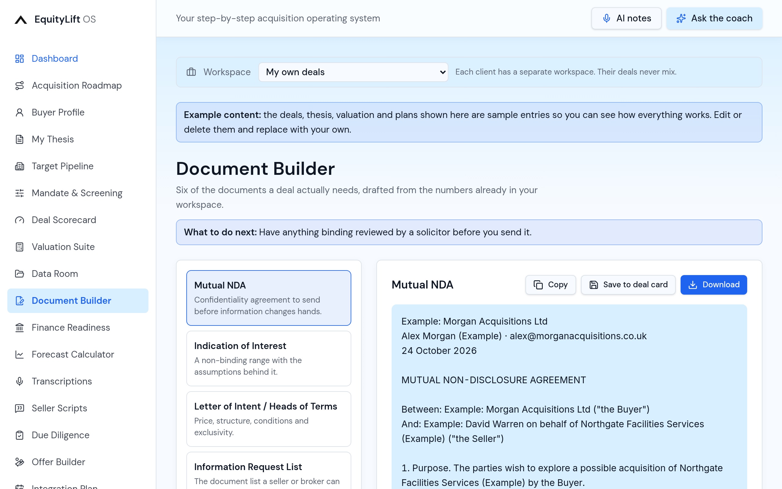Click Ask the coach button
The image size is (782, 489).
coord(714,18)
